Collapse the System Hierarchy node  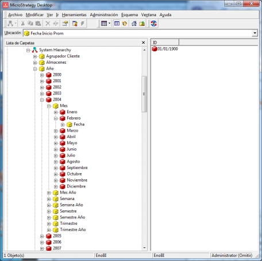28,51
